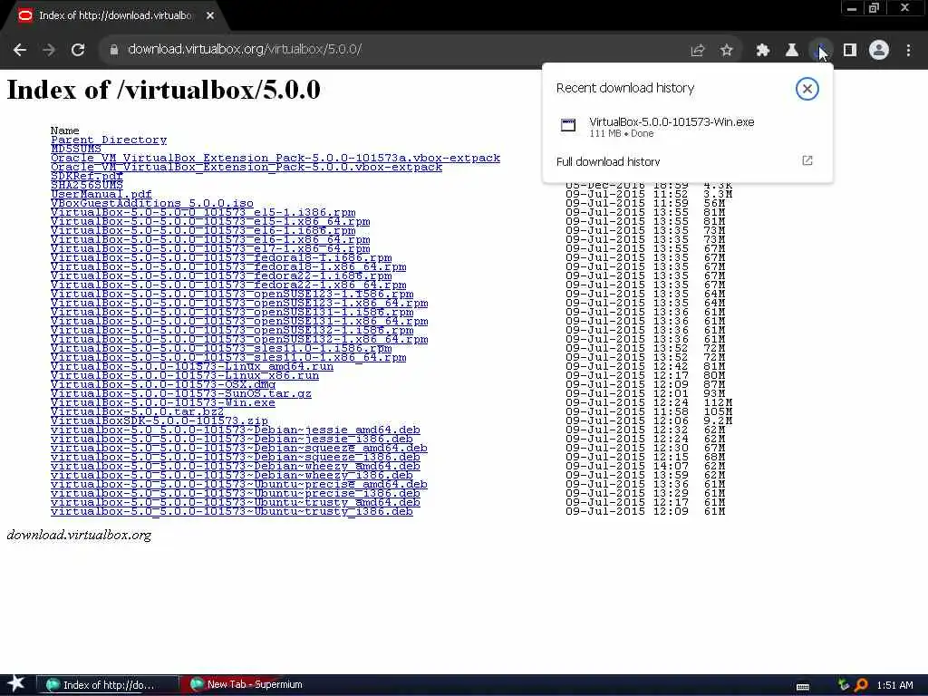Download the Debian squeeze i386 deb
This screenshot has width=928, height=696.
[x=236, y=458]
